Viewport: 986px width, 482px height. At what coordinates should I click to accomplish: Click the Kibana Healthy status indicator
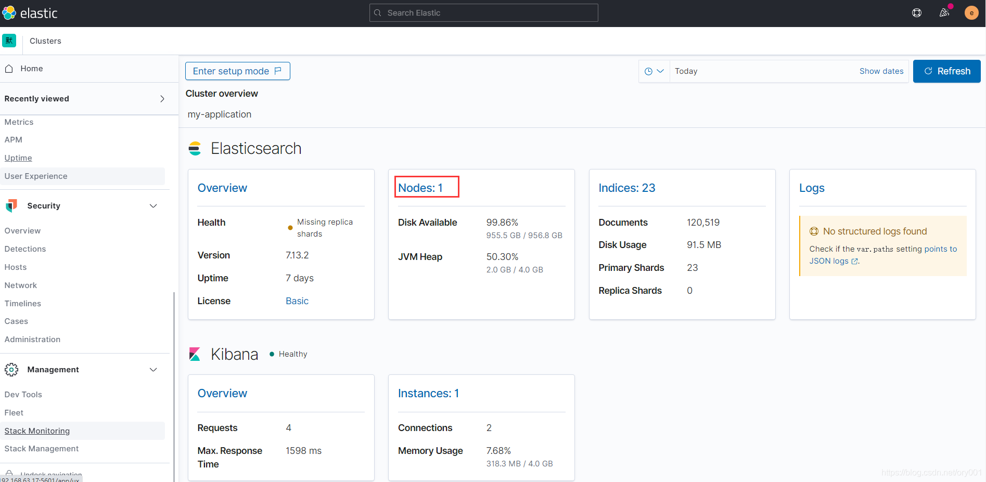[x=288, y=354]
